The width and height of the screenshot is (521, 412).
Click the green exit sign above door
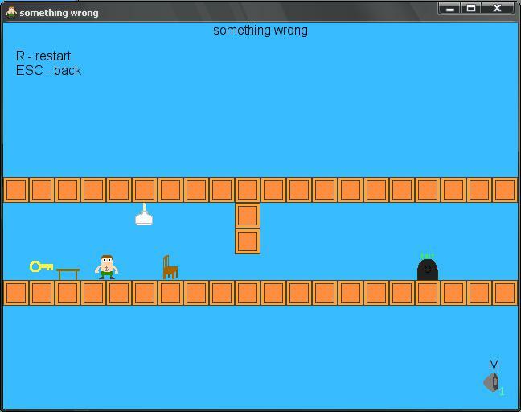tap(427, 257)
